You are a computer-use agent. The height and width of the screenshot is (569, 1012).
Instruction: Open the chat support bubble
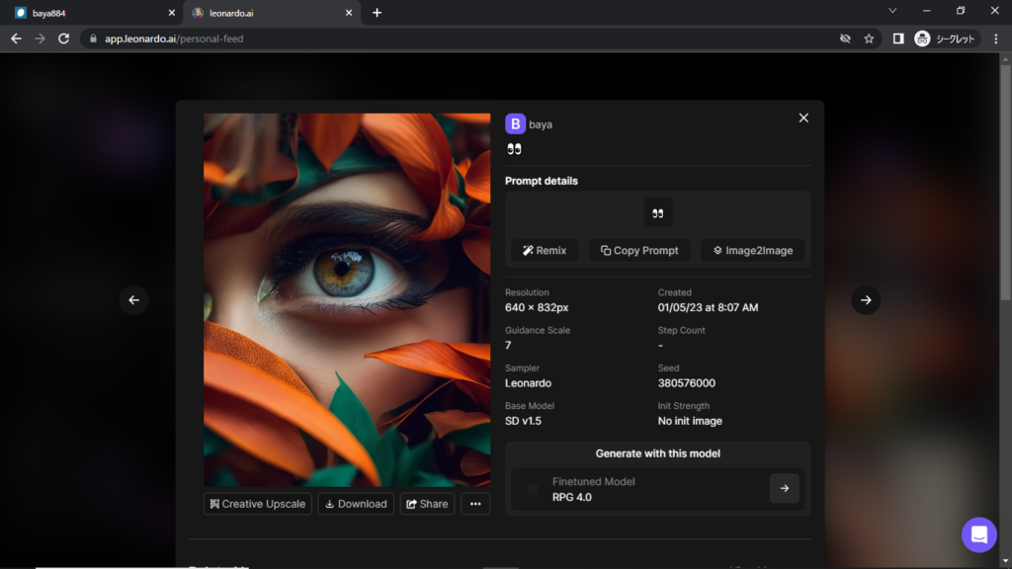click(978, 534)
